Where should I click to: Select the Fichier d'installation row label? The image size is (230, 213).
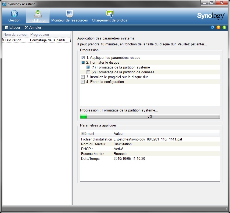tap(96, 139)
